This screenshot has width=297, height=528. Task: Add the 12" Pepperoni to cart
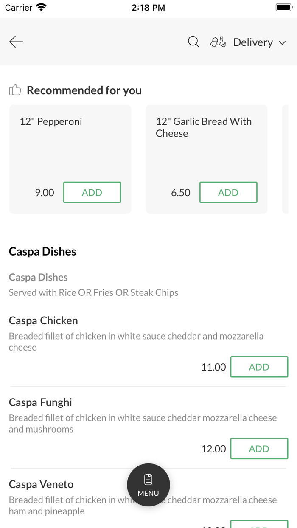[92, 192]
